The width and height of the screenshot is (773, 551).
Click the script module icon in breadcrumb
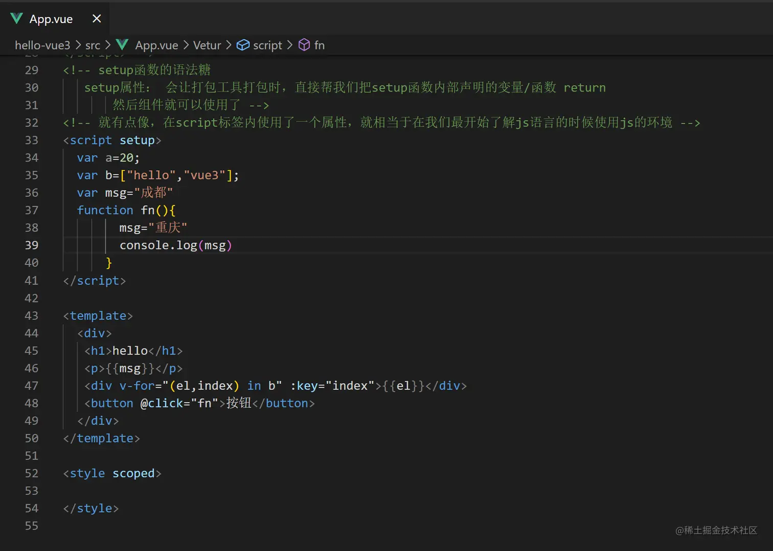click(243, 45)
